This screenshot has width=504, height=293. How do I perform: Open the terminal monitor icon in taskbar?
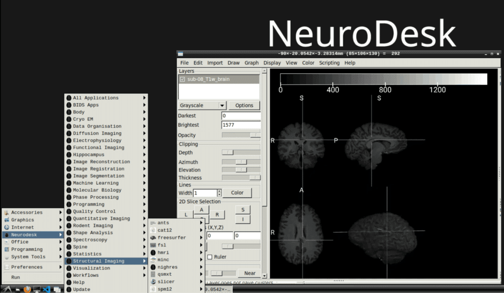coord(37,290)
